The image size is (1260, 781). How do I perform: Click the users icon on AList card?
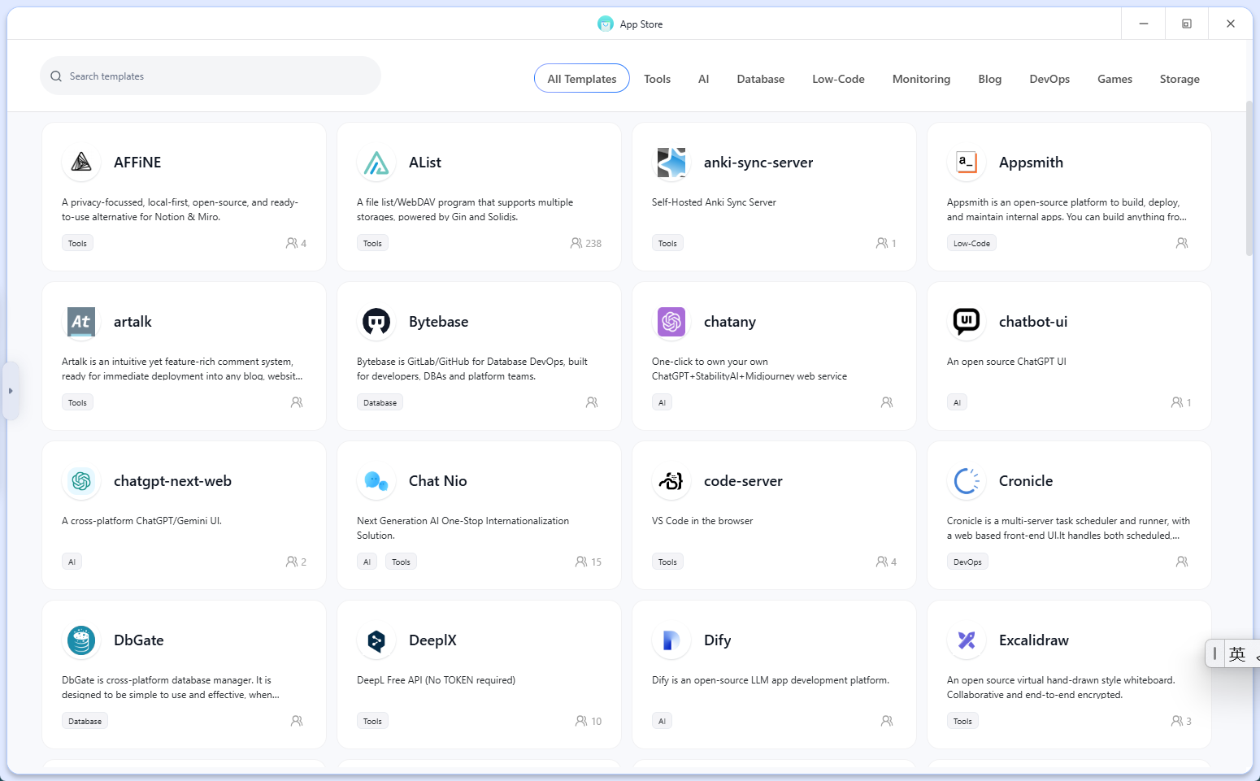click(576, 243)
